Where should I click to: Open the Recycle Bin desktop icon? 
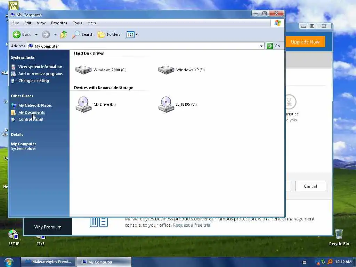point(339,237)
